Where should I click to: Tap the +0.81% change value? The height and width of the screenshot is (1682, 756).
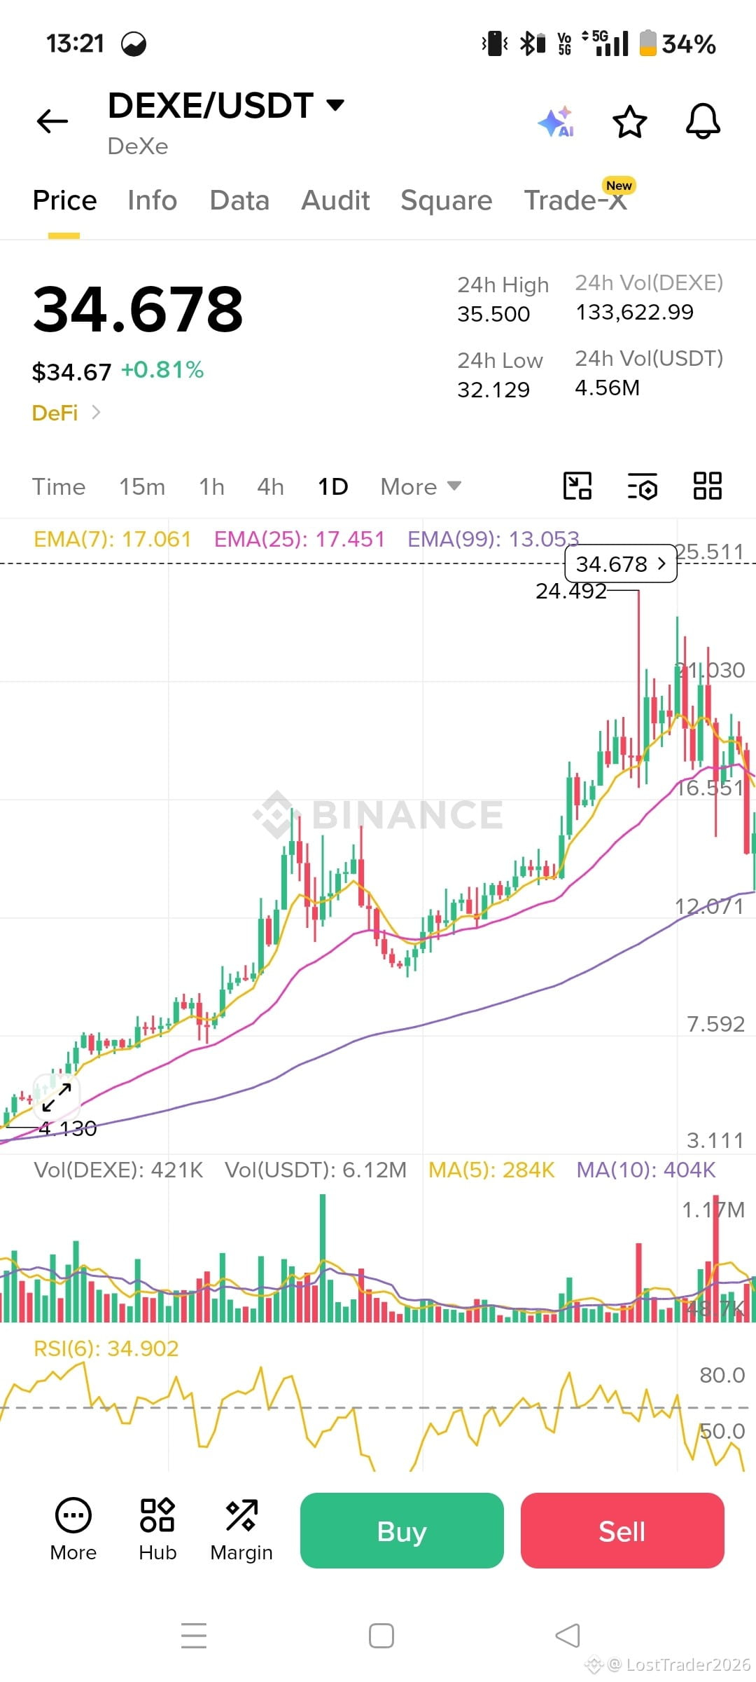[162, 369]
